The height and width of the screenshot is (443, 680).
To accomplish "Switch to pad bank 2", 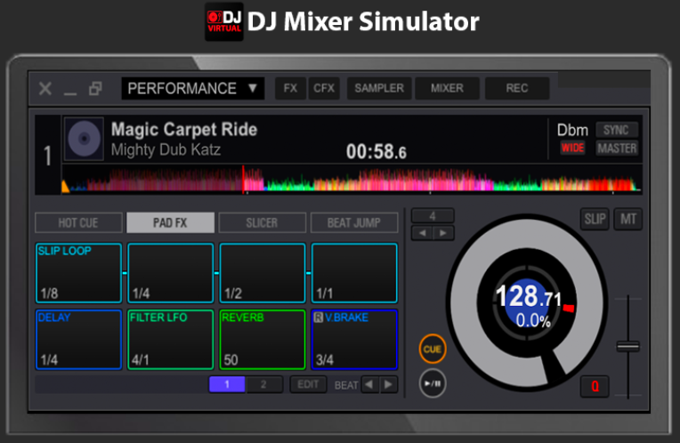I will click(x=263, y=384).
